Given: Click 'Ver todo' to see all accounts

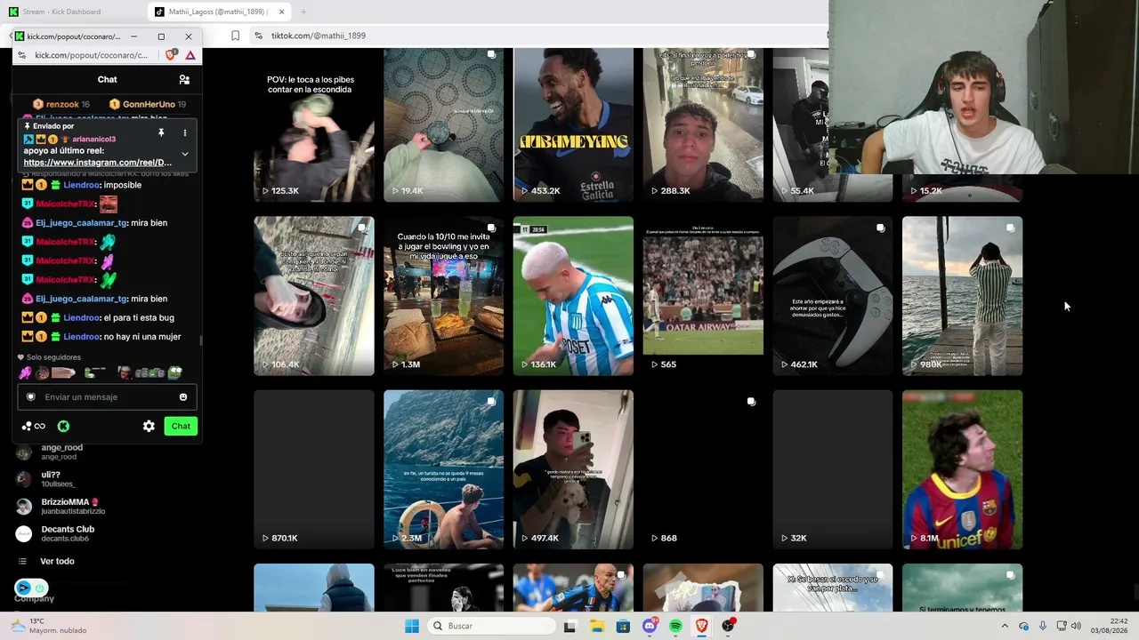Looking at the screenshot, I should tap(57, 561).
